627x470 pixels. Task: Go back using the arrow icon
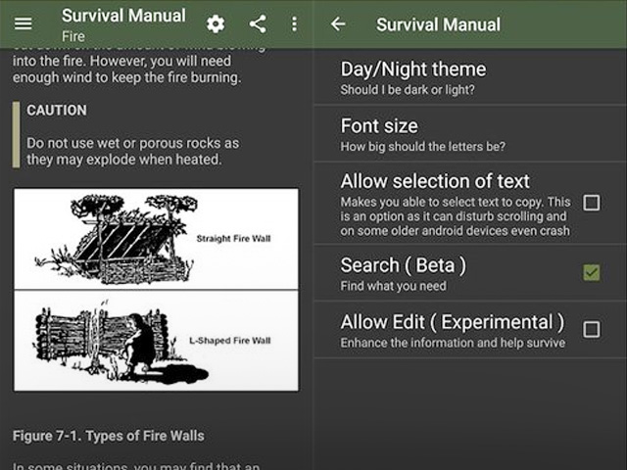point(338,24)
